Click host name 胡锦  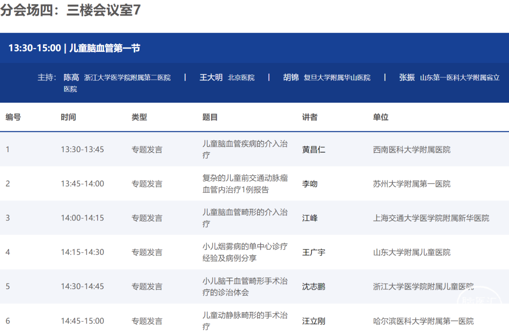pos(291,77)
